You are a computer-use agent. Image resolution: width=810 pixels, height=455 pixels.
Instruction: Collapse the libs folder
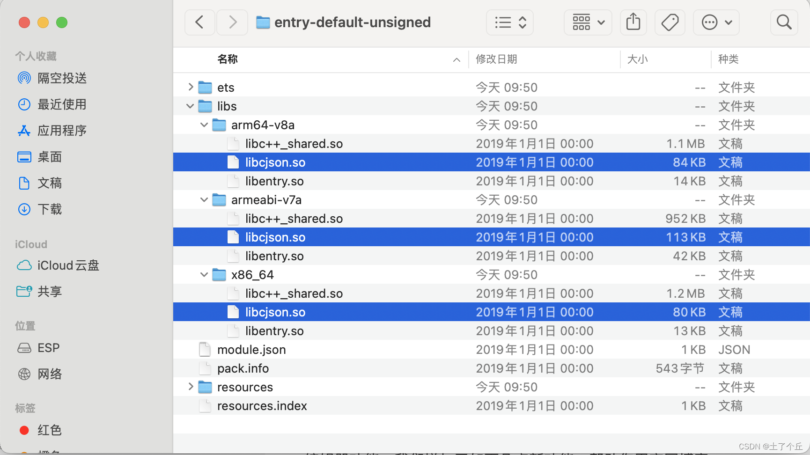coord(190,106)
